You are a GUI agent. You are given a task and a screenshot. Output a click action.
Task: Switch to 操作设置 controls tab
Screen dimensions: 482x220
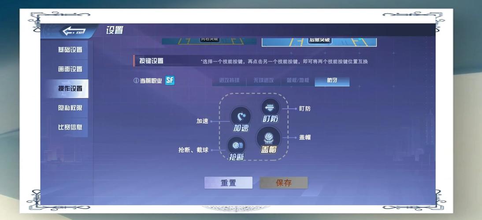tap(70, 88)
